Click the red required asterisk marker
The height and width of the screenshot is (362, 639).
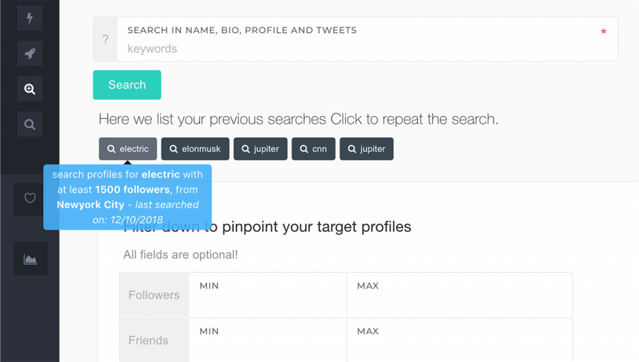(x=603, y=32)
